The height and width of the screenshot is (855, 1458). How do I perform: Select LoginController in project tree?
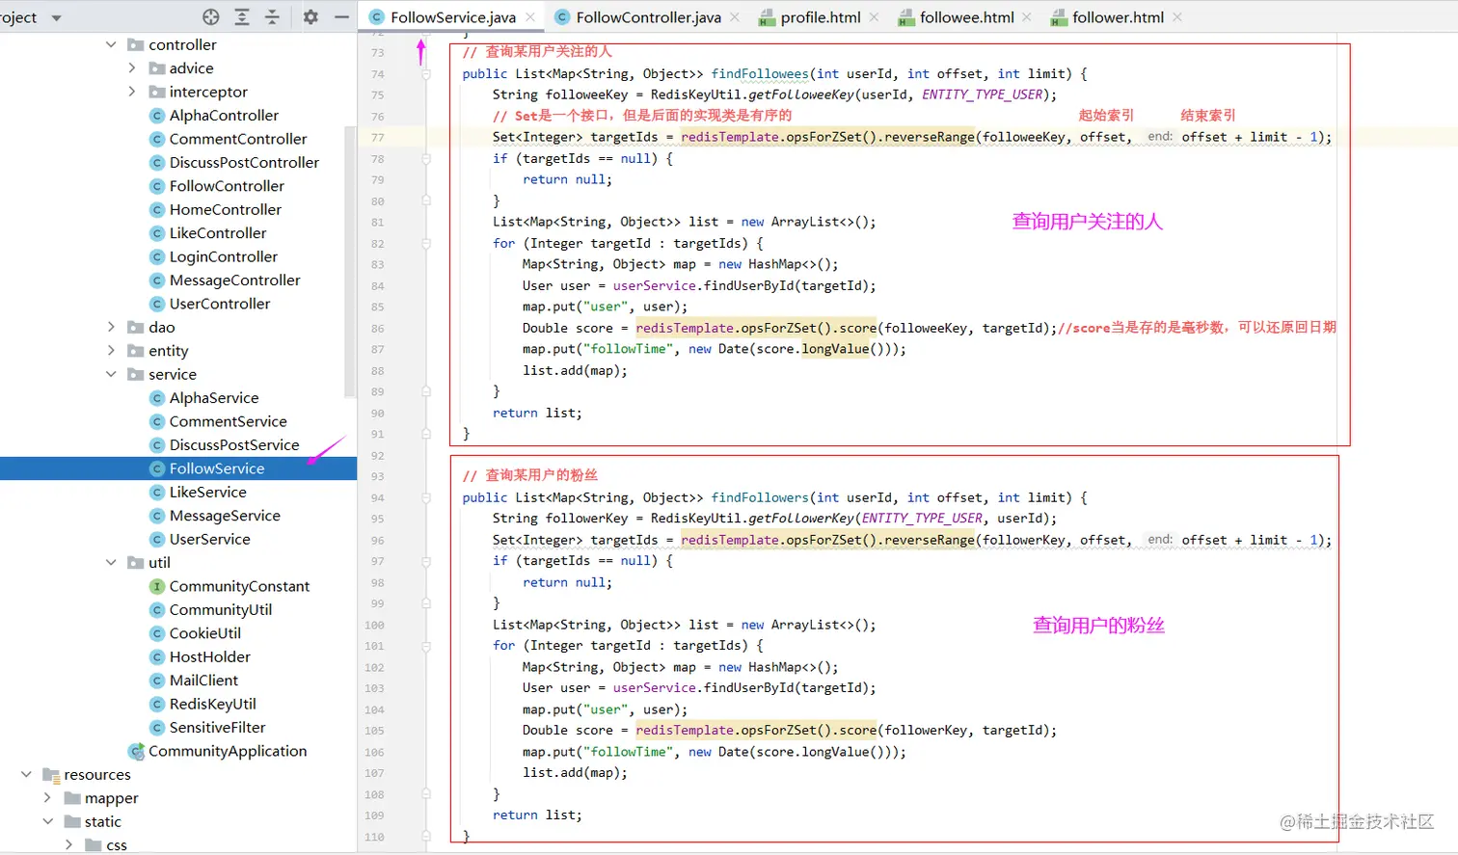pyautogui.click(x=224, y=256)
